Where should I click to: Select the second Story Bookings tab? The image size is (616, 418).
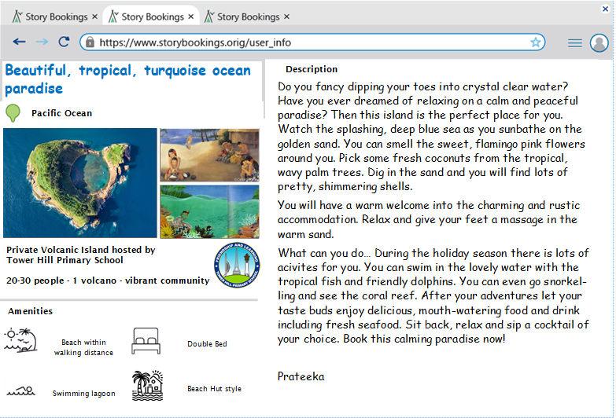[x=151, y=16]
